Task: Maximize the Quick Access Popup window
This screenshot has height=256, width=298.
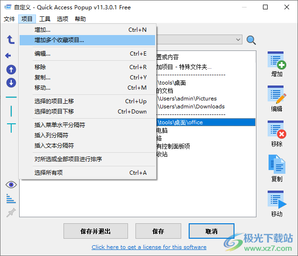Action: [265, 7]
